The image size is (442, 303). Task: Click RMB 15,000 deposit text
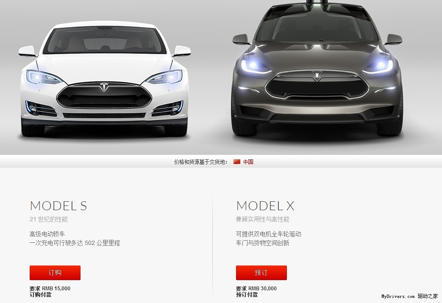click(x=56, y=288)
